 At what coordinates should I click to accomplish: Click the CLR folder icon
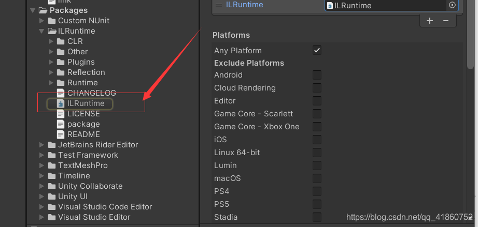61,41
